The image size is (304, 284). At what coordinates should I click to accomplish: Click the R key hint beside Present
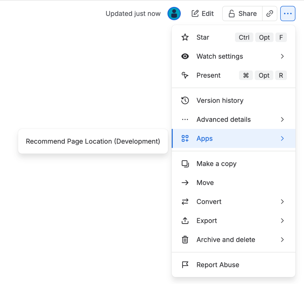pos(281,75)
